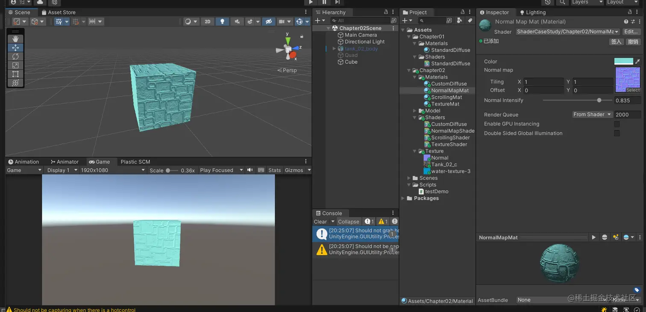Select the Move tool
646x312 pixels.
[15, 48]
